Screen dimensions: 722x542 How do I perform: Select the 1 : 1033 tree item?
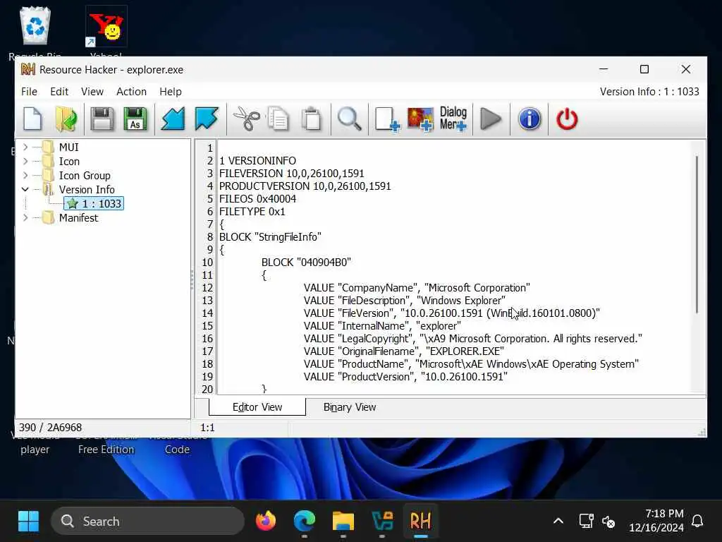click(94, 204)
